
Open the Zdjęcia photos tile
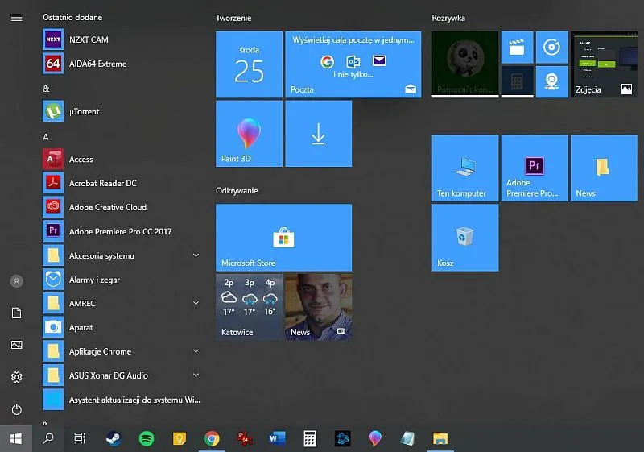pyautogui.click(x=604, y=64)
